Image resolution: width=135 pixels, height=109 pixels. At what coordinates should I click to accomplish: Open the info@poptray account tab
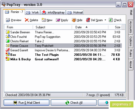(x=53, y=12)
